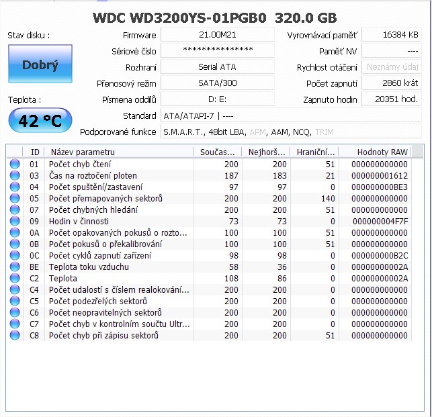Screen dimensions: 432x417
Task: Click the 'Zapnuto hodin' field 20351 hod.
Action: coord(392,99)
